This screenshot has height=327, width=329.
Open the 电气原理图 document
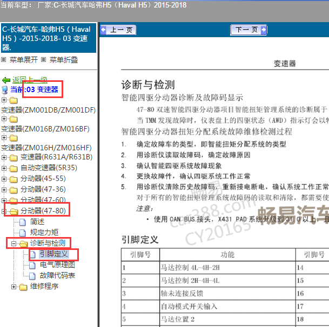57,265
